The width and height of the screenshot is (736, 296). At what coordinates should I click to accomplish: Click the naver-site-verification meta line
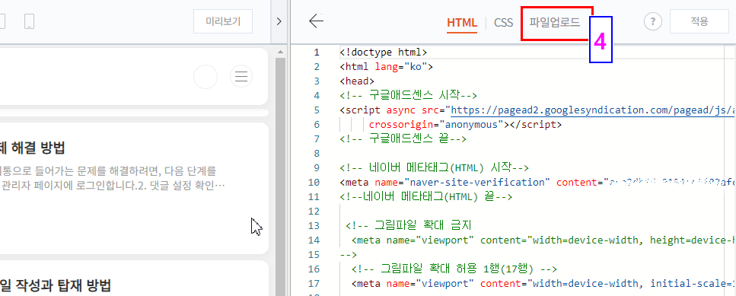537,183
